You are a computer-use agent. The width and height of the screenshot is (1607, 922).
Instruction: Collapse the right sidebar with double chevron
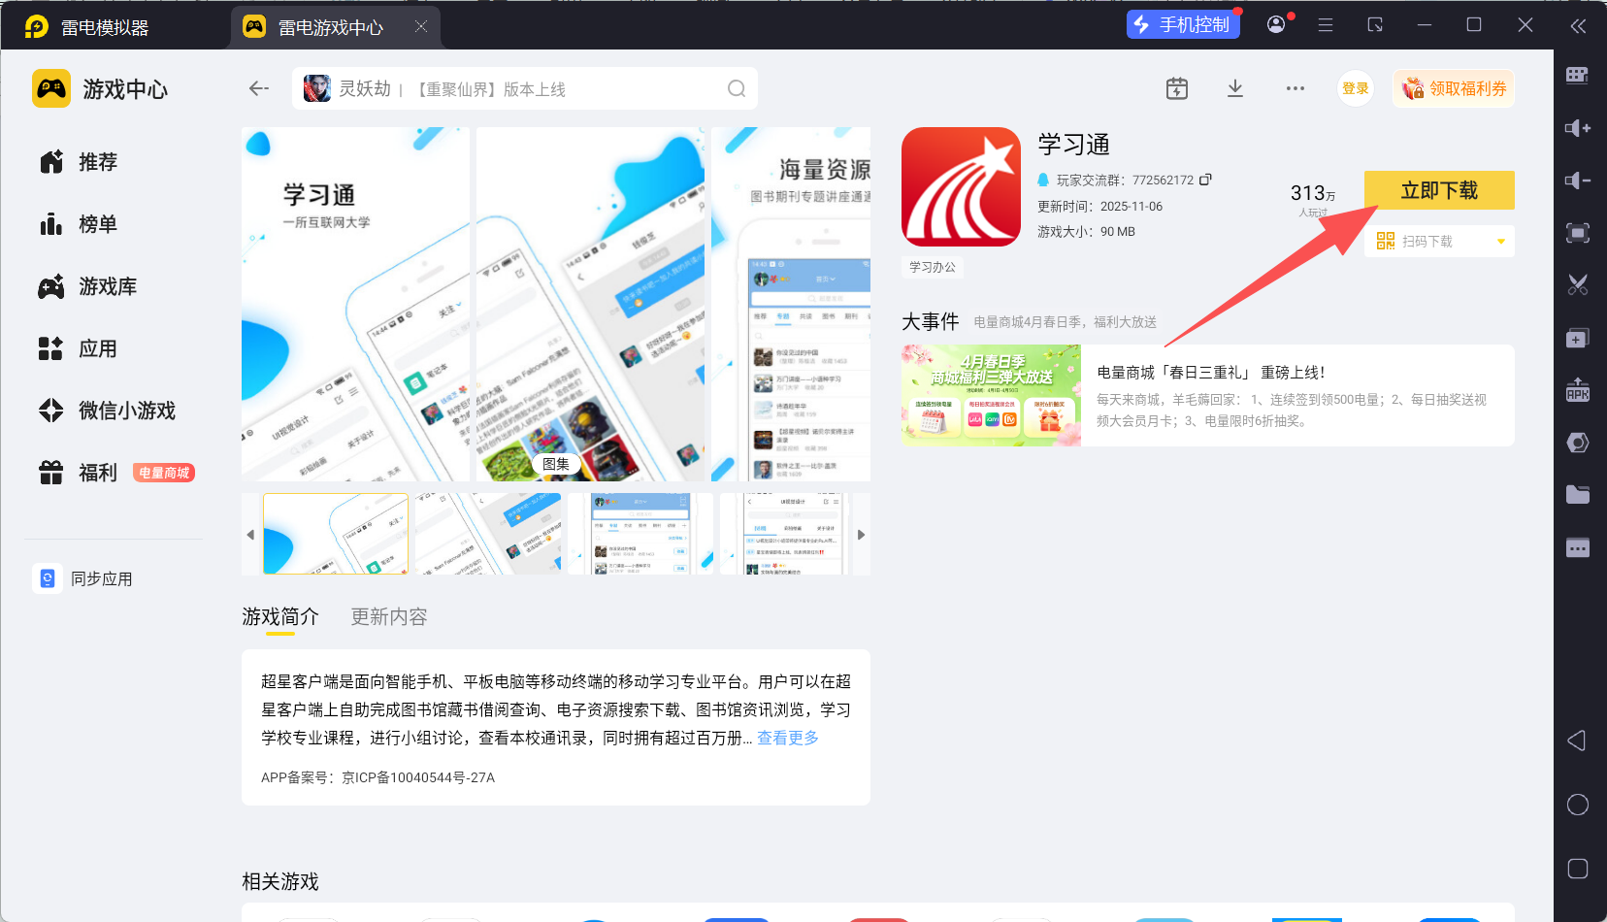[x=1579, y=26]
